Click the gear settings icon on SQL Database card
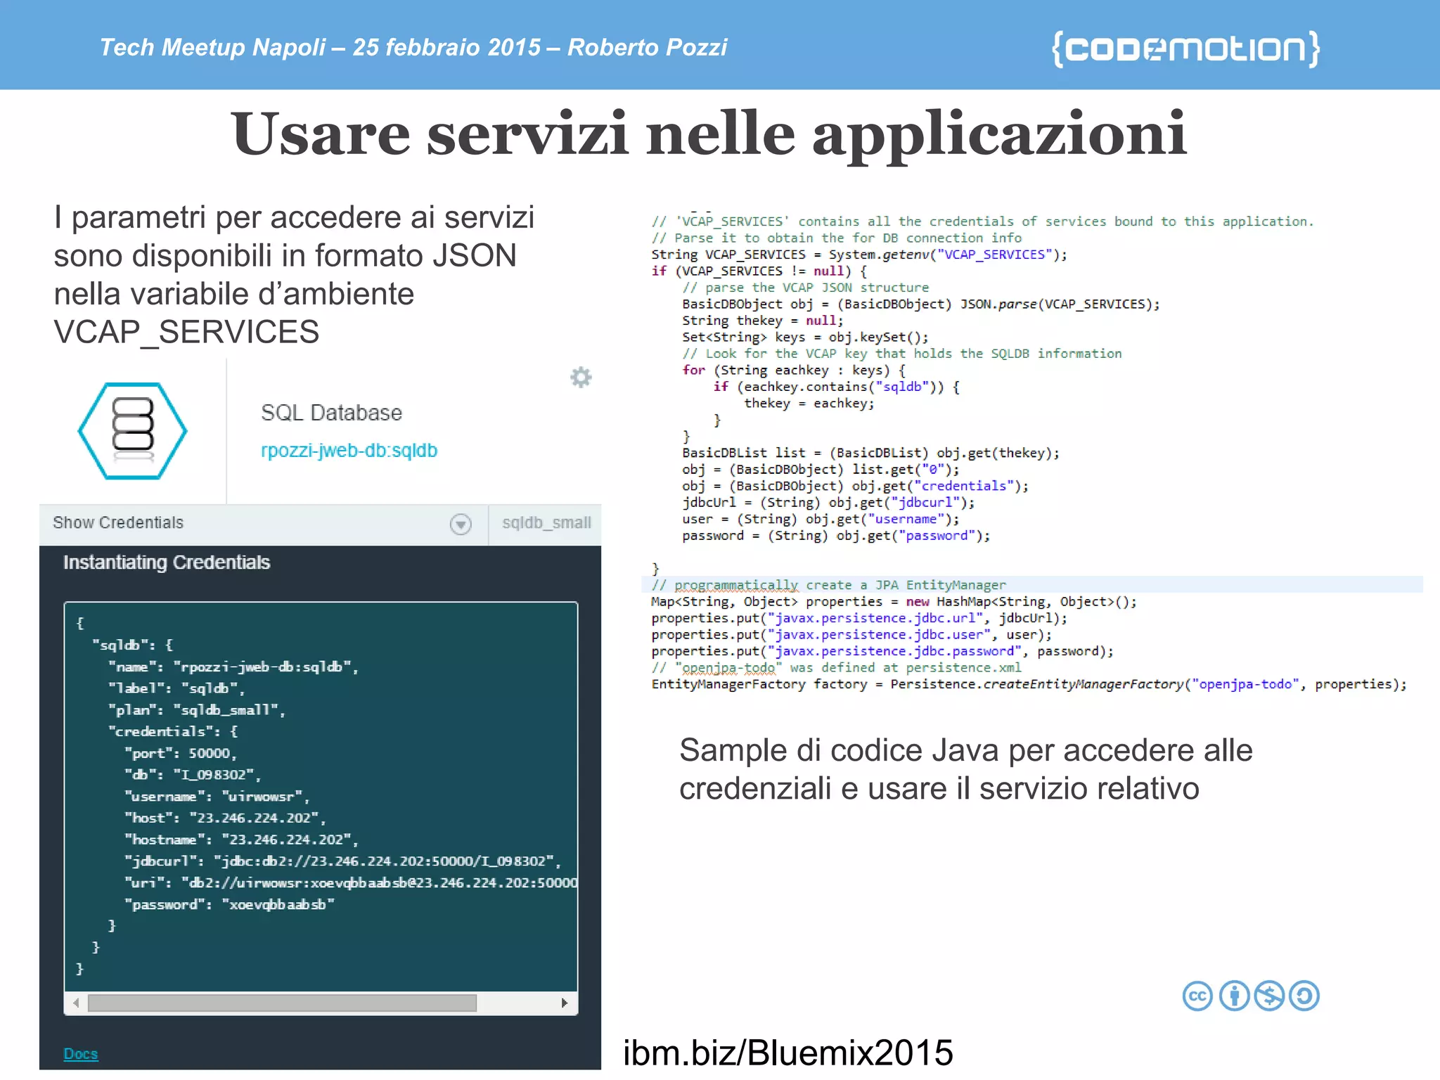This screenshot has height=1080, width=1440. click(x=581, y=378)
